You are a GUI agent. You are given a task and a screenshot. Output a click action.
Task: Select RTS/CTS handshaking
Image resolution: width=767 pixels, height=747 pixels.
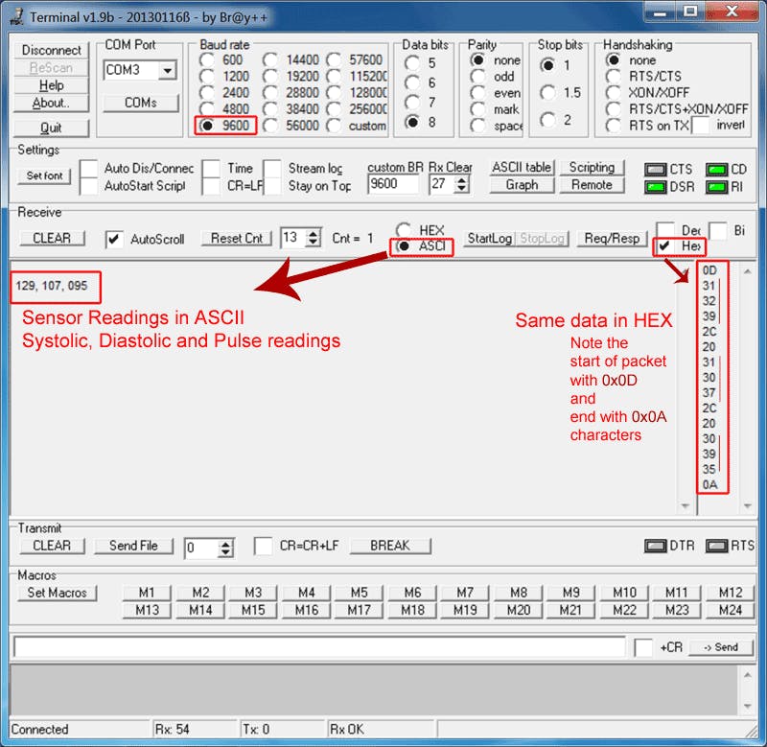point(614,77)
